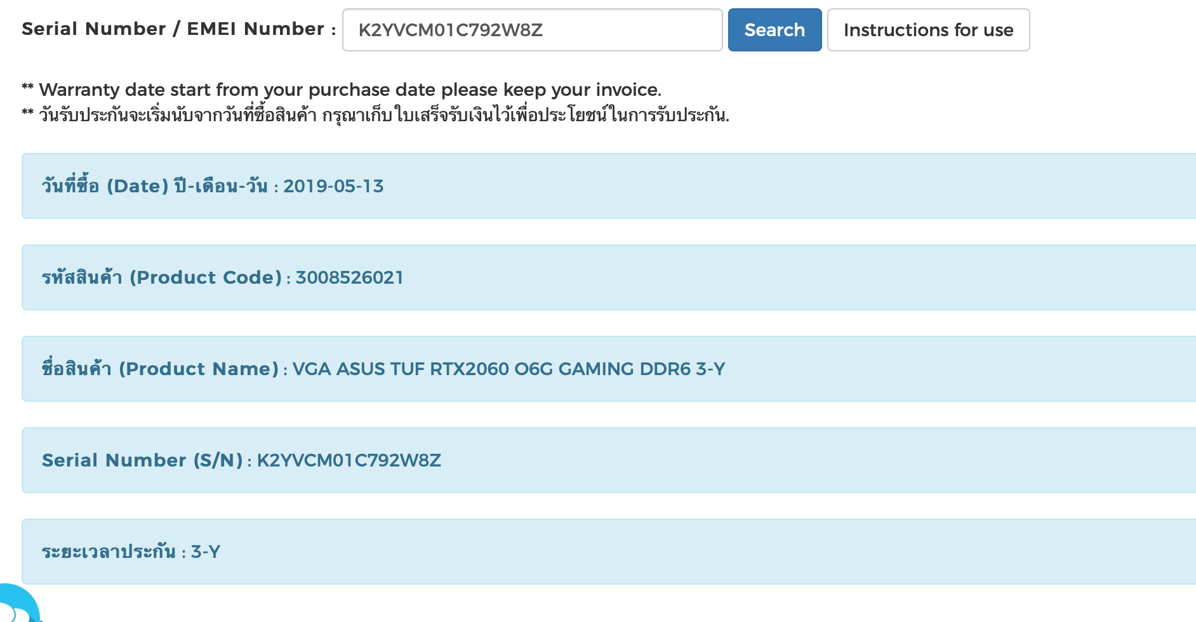Click the Product Name VGA ASUS TUF row
The image size is (1196, 622).
(609, 369)
